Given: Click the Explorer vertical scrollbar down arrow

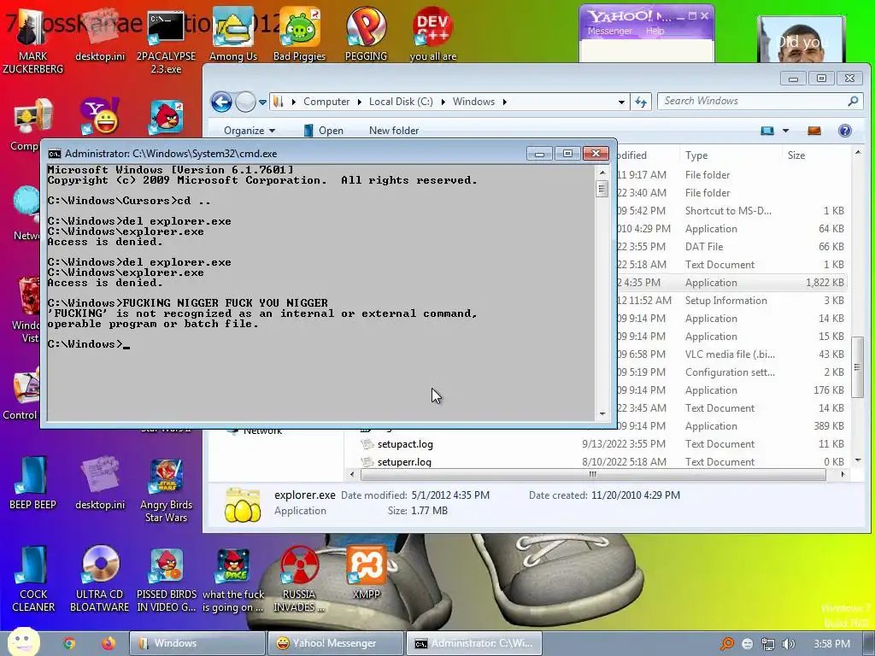Looking at the screenshot, I should (x=858, y=460).
